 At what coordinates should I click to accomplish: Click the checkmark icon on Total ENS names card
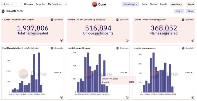coord(62,40)
